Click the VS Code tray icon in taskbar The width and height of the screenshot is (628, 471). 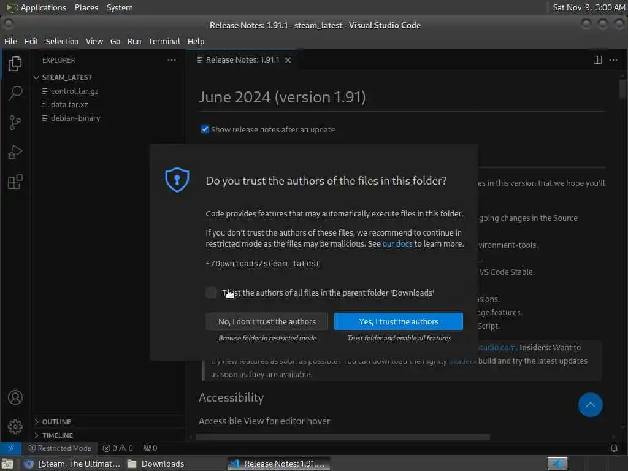coord(557,464)
